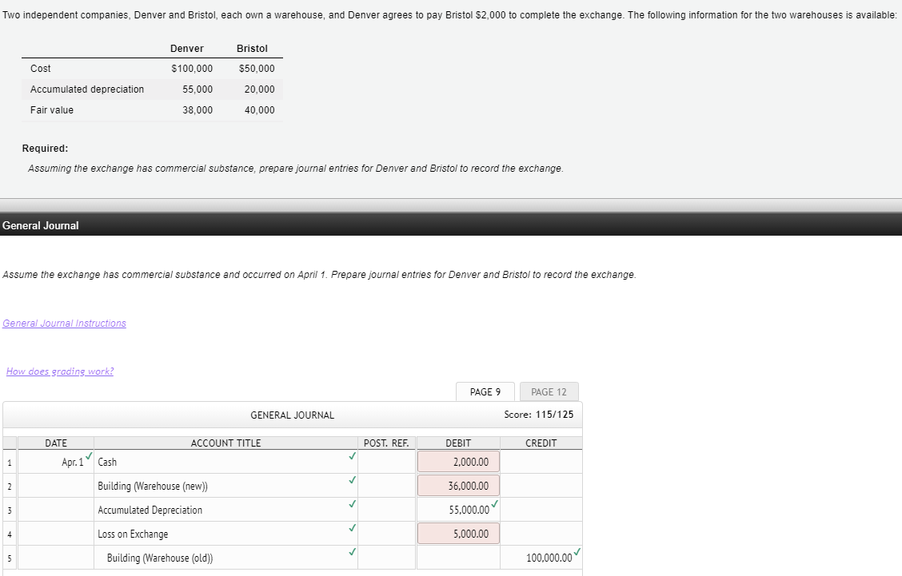Select Loss on Exchange account title
This screenshot has height=576, width=902.
225,534
